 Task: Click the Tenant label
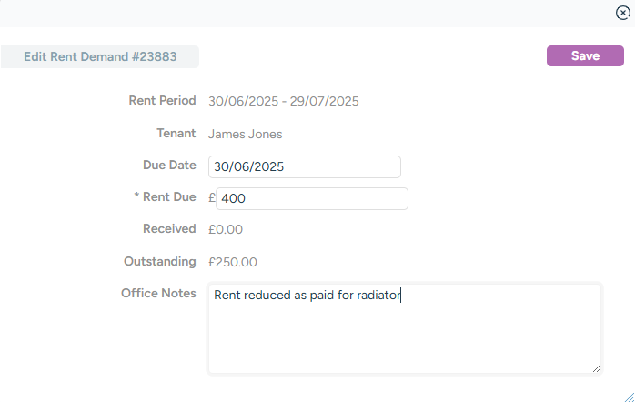[x=176, y=134]
